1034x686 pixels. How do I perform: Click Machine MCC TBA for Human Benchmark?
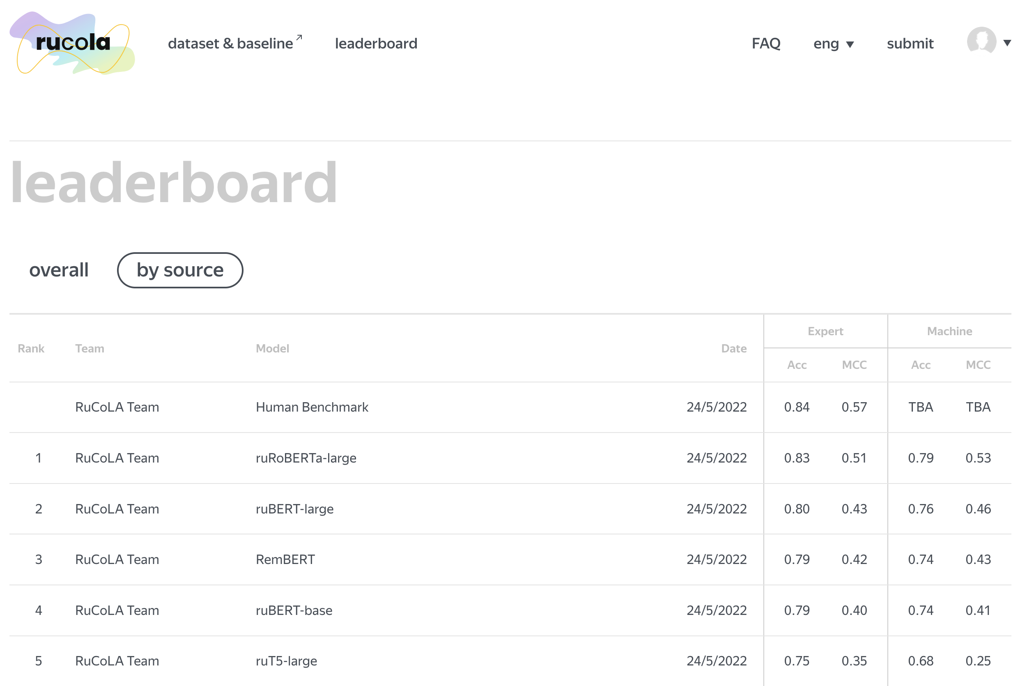pyautogui.click(x=978, y=407)
